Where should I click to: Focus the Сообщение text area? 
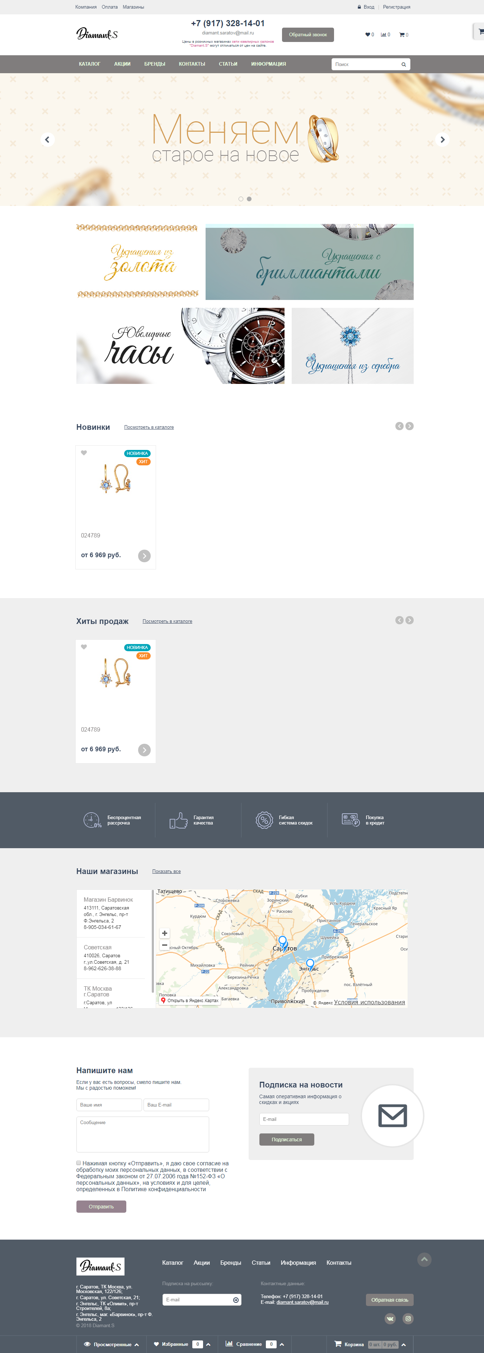(143, 1134)
